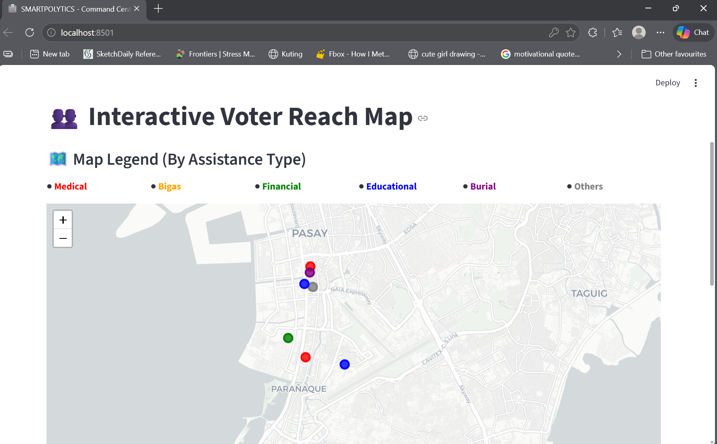Open the browser settings menu

pos(660,32)
